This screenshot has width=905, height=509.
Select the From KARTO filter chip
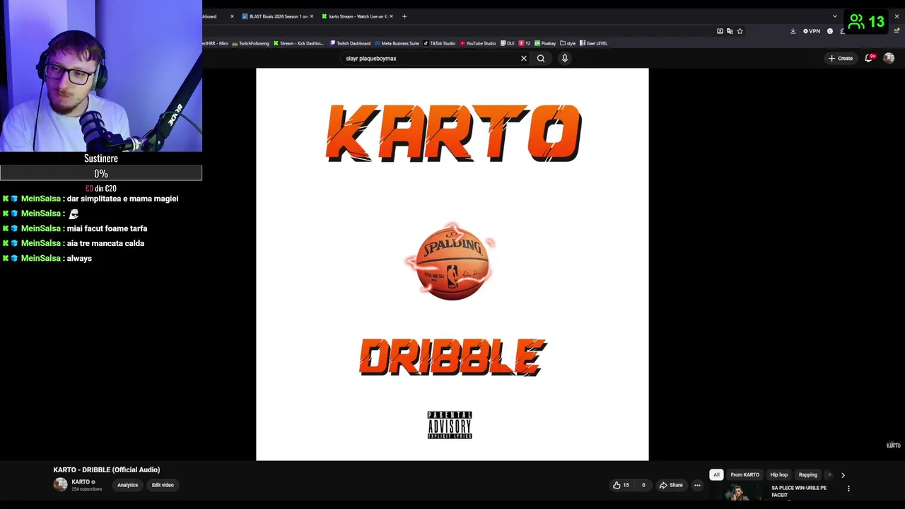(745, 475)
